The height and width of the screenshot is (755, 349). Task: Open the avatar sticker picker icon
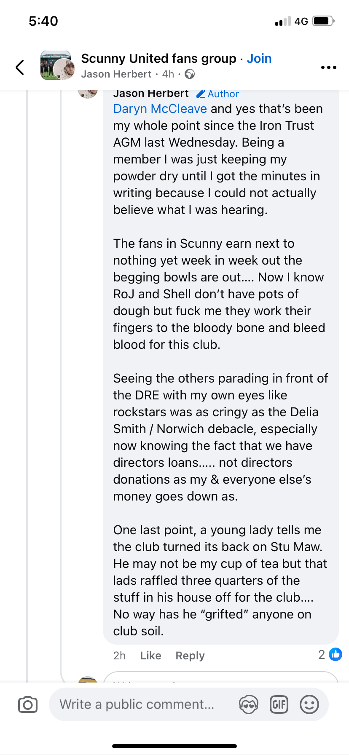pyautogui.click(x=248, y=704)
